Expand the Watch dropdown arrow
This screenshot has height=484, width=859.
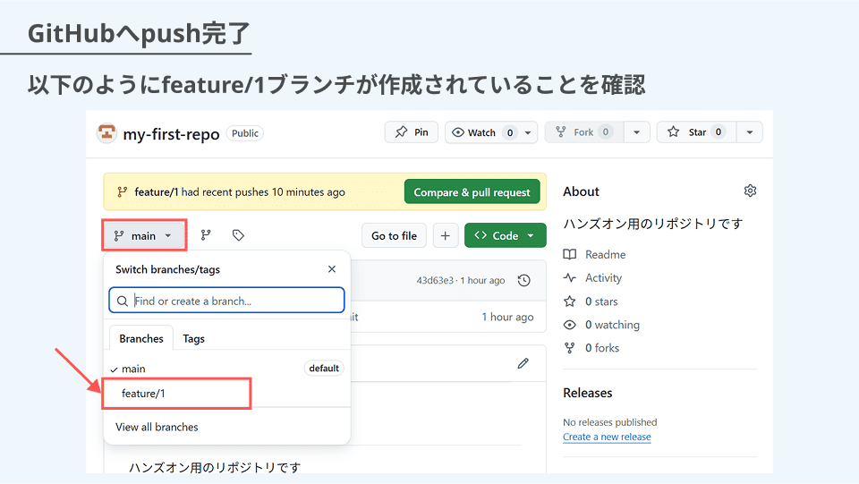point(528,132)
